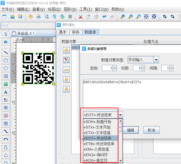Click inside the data text input area
This screenshot has width=181, height=164.
point(131,95)
